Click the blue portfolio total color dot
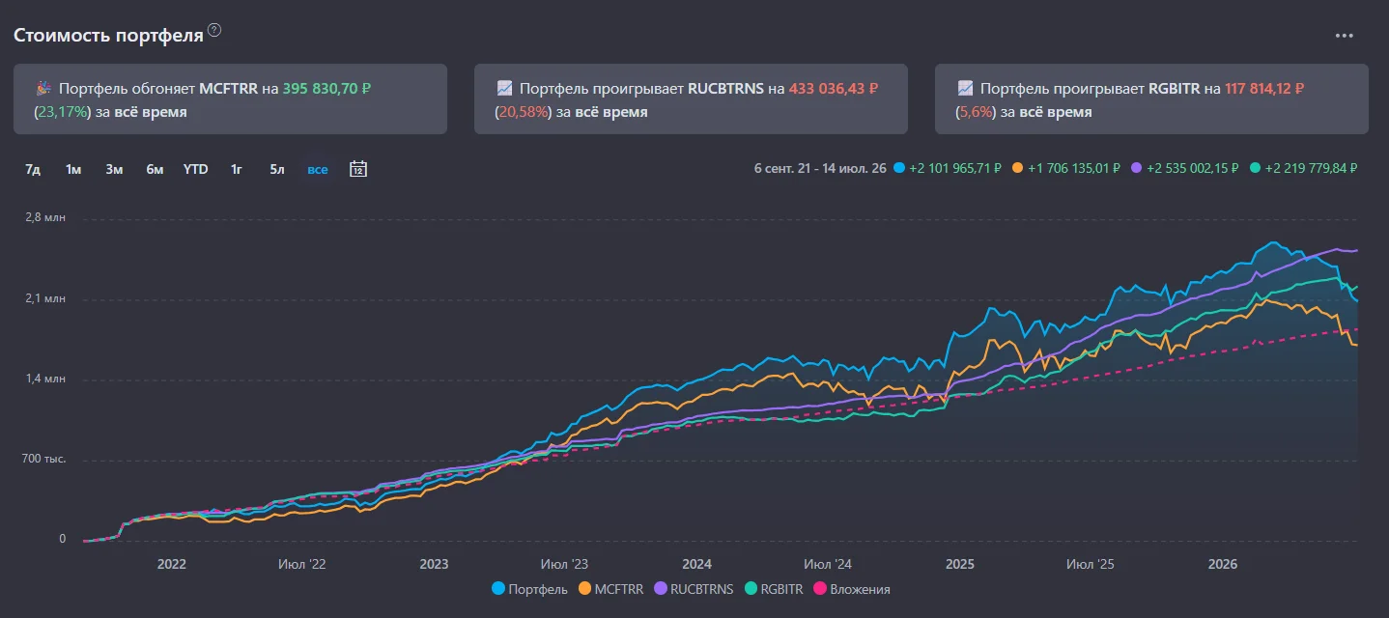Screen dimensions: 1389x618 (x=899, y=168)
